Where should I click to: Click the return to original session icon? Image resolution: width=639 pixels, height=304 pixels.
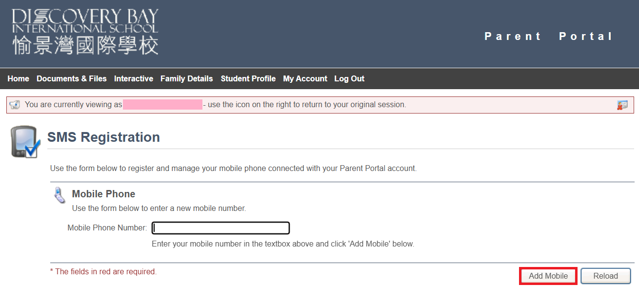(622, 105)
